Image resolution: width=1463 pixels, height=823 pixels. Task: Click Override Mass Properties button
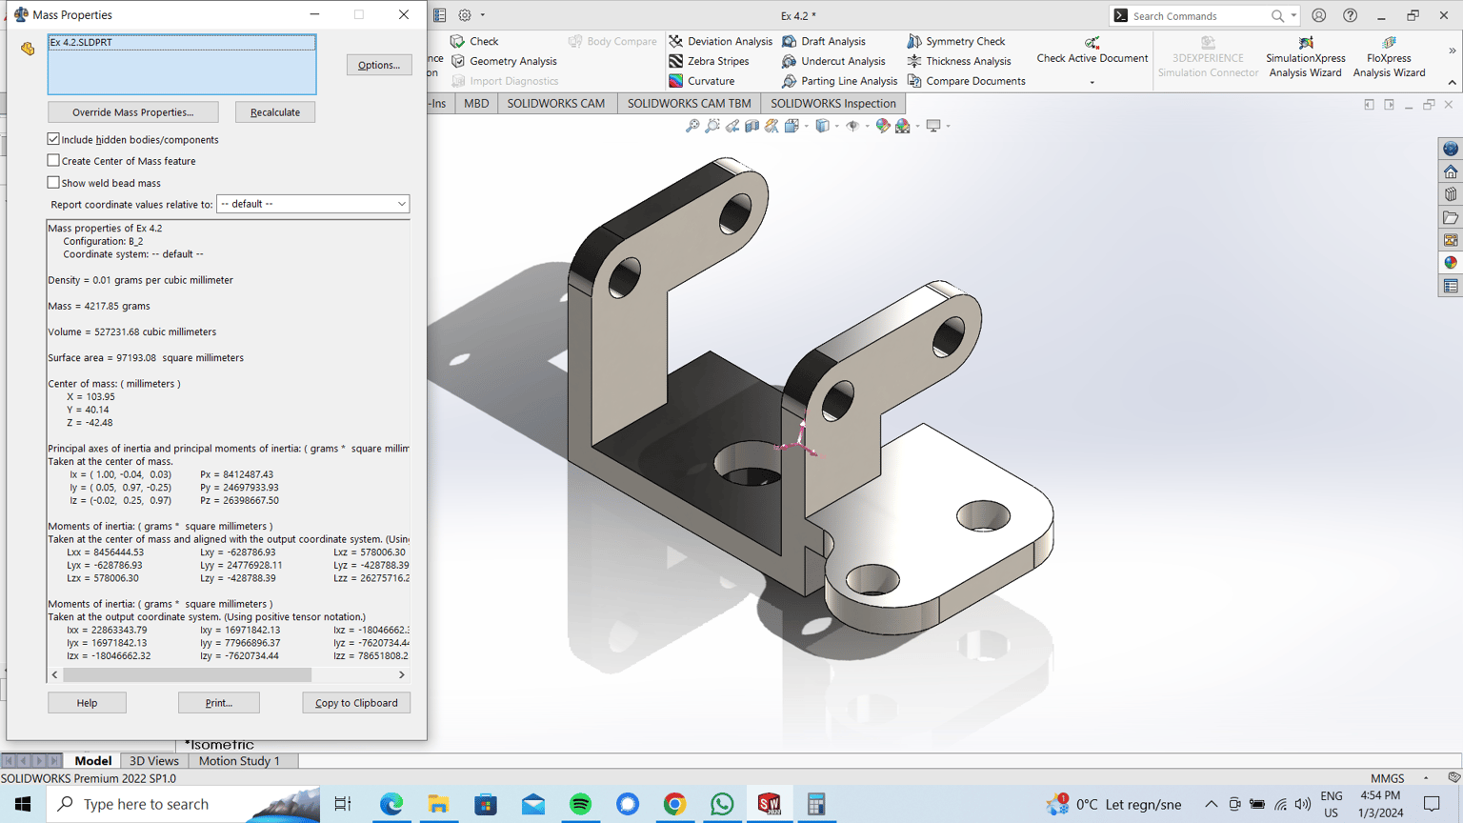click(x=133, y=112)
